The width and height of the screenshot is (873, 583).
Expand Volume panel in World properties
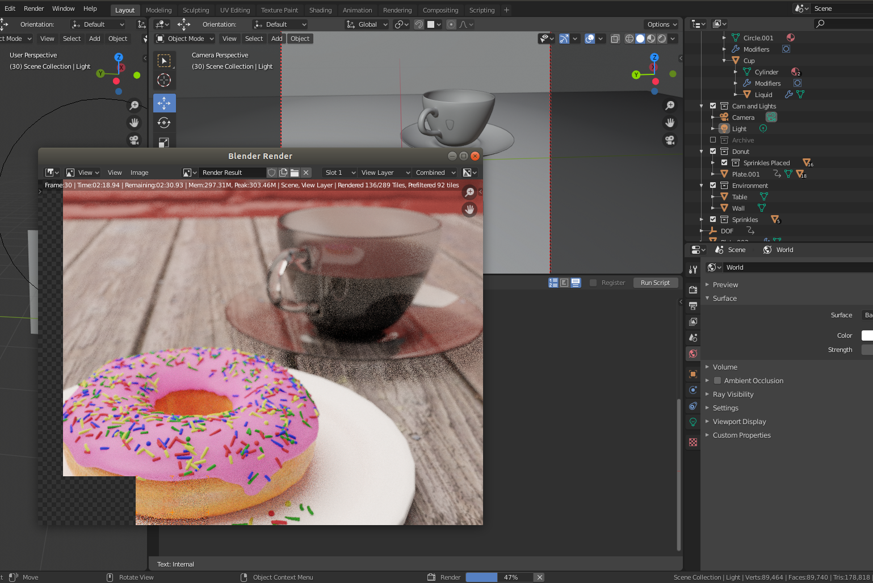(707, 367)
